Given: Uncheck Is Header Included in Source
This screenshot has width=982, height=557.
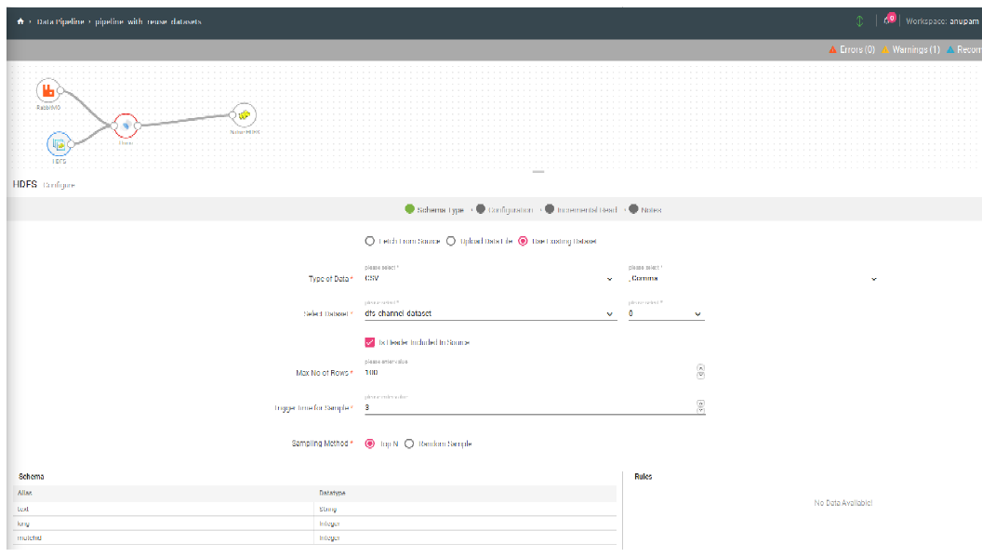Looking at the screenshot, I should point(370,342).
